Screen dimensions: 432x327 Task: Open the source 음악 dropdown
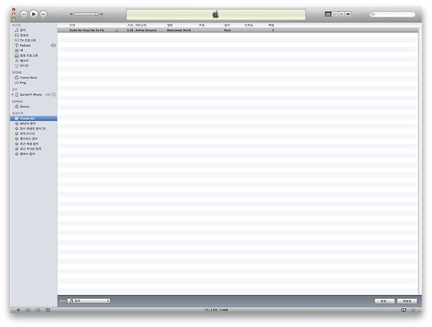89,301
